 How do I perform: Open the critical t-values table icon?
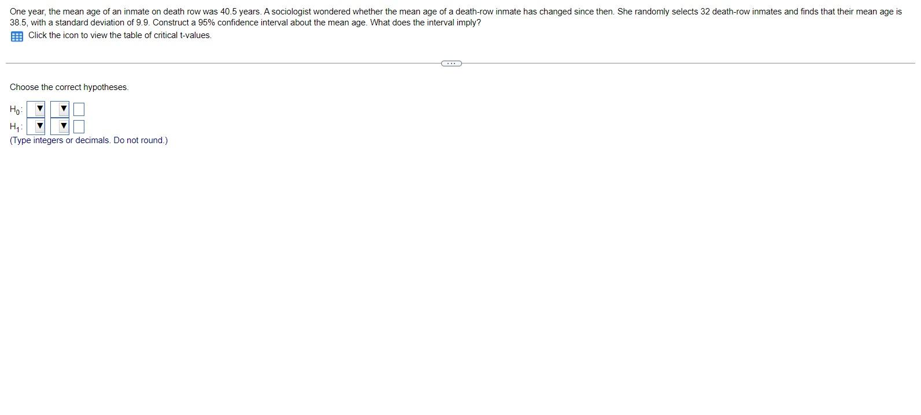(x=17, y=36)
